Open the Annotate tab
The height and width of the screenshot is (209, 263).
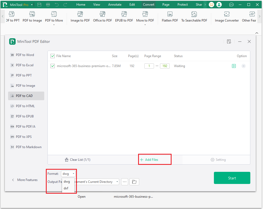[115, 5]
